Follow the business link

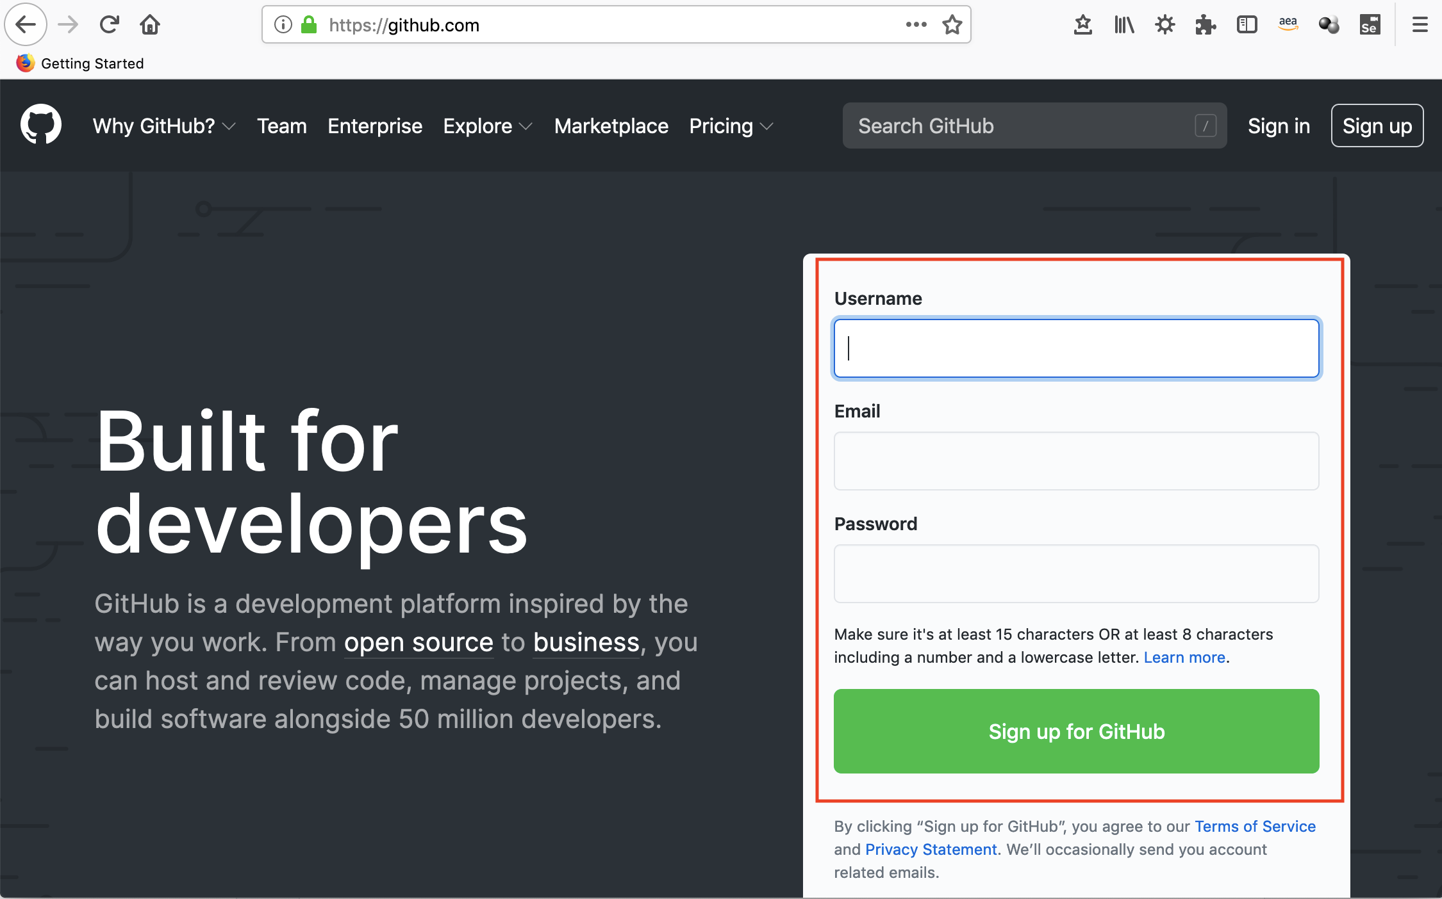(586, 642)
